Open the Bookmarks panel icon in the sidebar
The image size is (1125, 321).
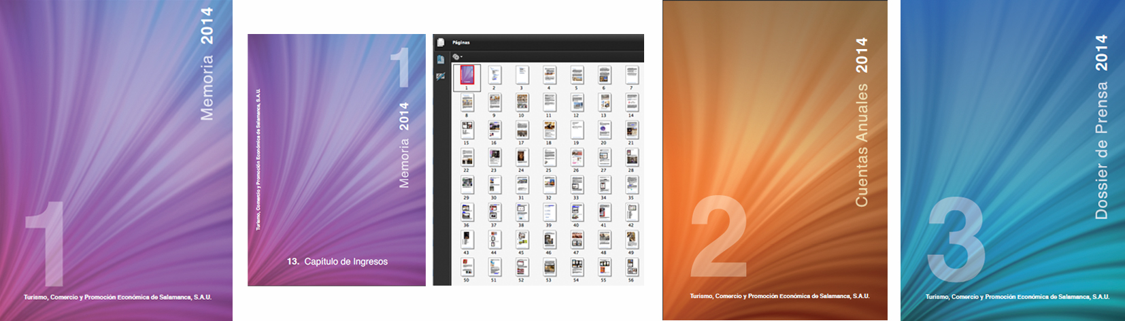pos(441,59)
